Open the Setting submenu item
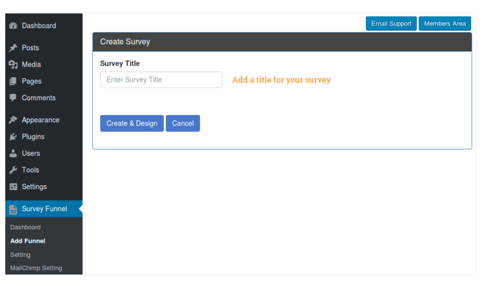This screenshot has width=488, height=287. pyautogui.click(x=20, y=255)
